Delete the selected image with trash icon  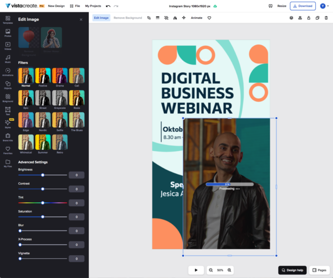326,18
